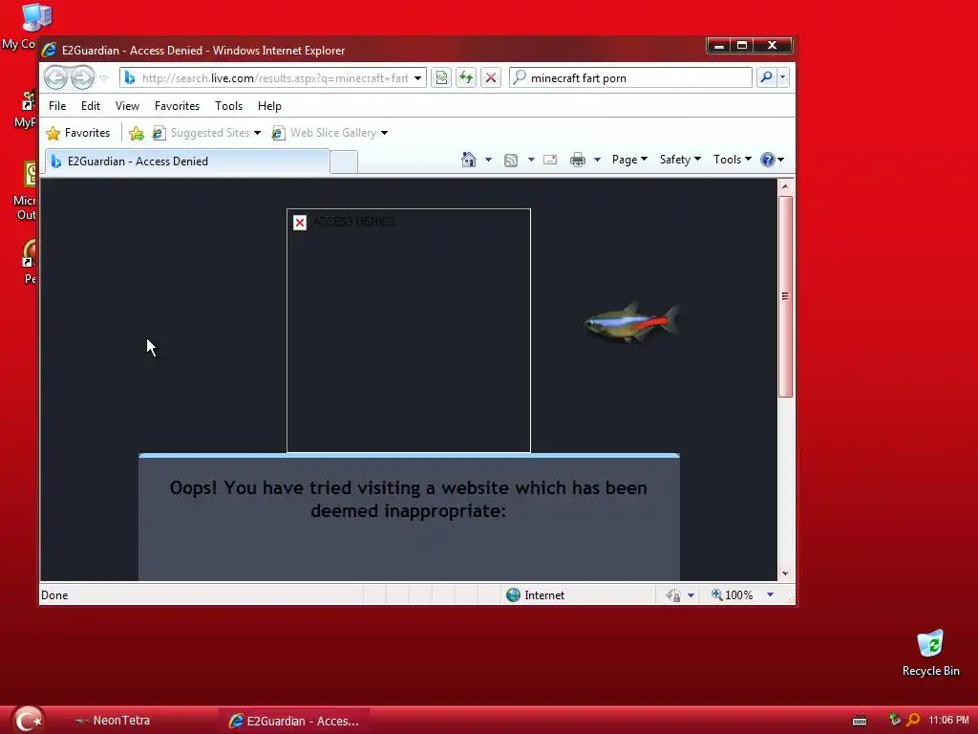Click the Start button on taskbar
Image resolution: width=978 pixels, height=734 pixels.
point(28,720)
